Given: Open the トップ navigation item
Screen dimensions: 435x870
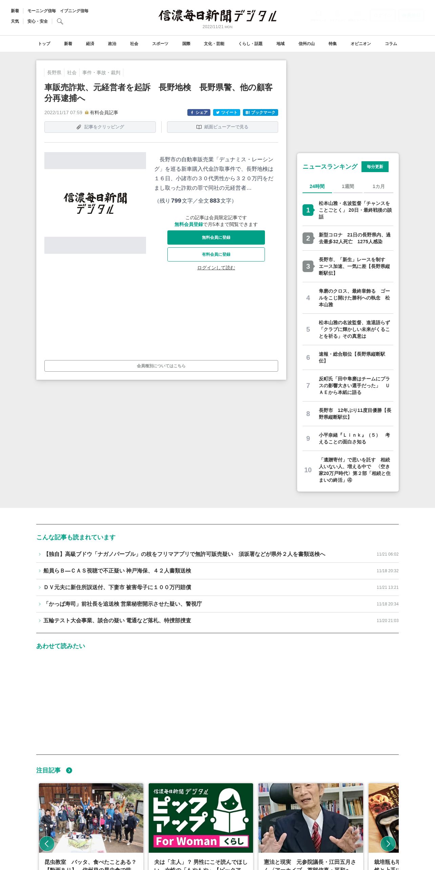Looking at the screenshot, I should pyautogui.click(x=44, y=44).
